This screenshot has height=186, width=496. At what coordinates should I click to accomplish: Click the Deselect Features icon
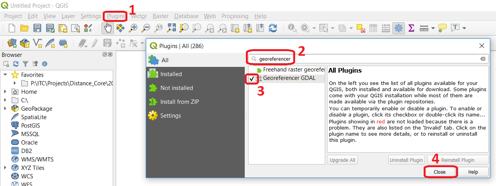[361, 28]
